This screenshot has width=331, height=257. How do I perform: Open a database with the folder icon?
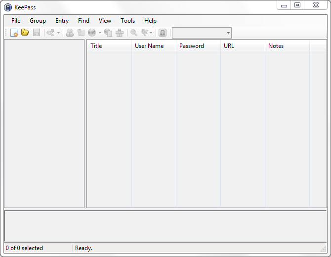(25, 33)
